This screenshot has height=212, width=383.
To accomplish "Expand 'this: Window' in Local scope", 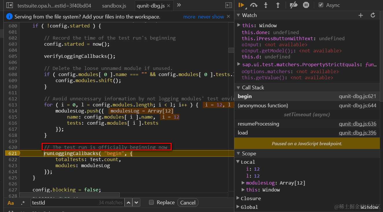I will [x=243, y=190].
